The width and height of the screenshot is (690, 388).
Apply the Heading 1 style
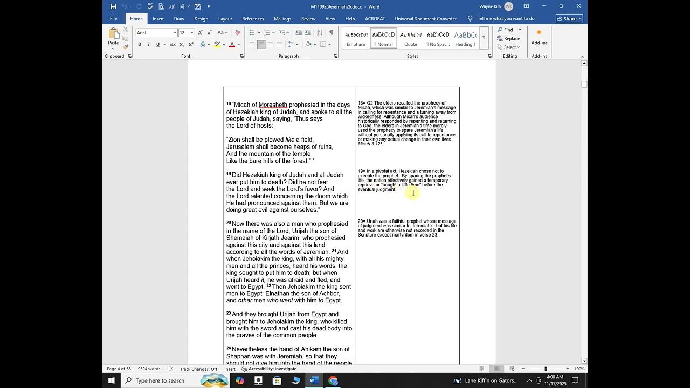465,38
